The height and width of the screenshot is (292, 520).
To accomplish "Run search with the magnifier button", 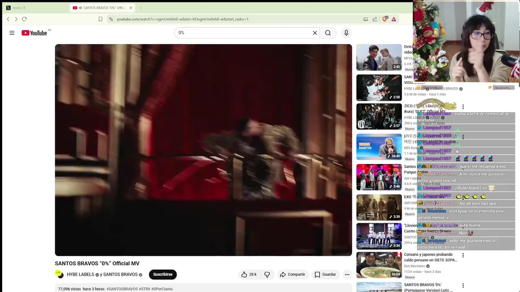I will 328,33.
